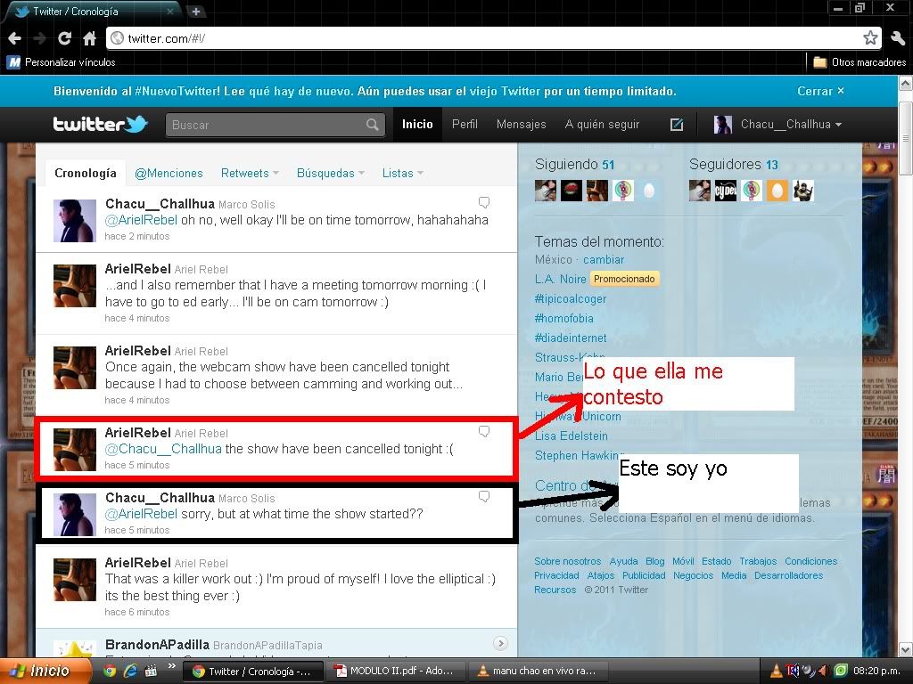
Task: Click cambiar link next to México
Action: (604, 259)
